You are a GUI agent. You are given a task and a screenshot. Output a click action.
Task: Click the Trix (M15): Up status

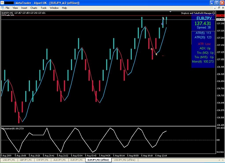point(204,57)
